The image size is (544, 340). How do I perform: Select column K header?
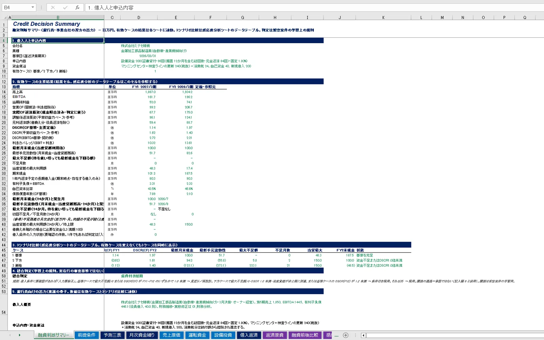[x=383, y=17]
